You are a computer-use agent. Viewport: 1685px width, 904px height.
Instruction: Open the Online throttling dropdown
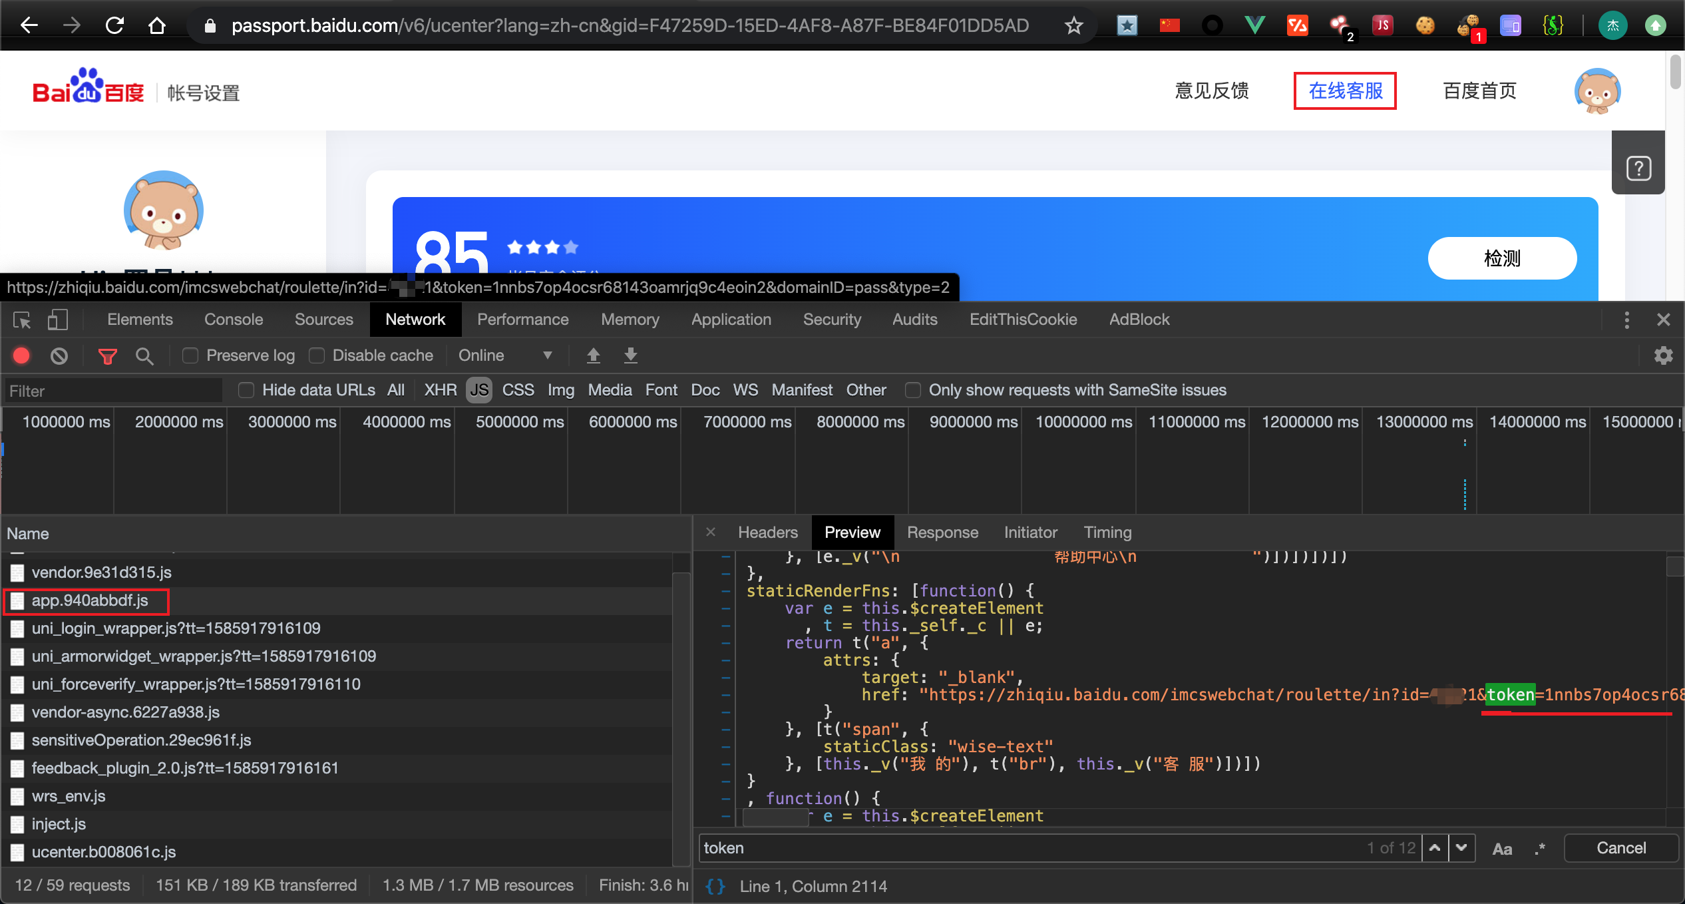504,355
